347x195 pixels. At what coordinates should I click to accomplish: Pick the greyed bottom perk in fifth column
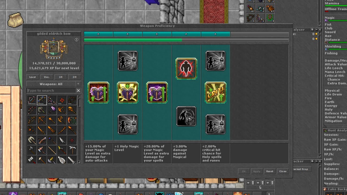pyautogui.click(x=216, y=124)
